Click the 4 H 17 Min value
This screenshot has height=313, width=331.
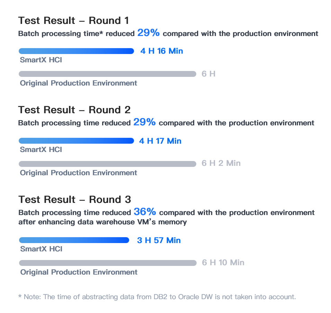pos(160,141)
